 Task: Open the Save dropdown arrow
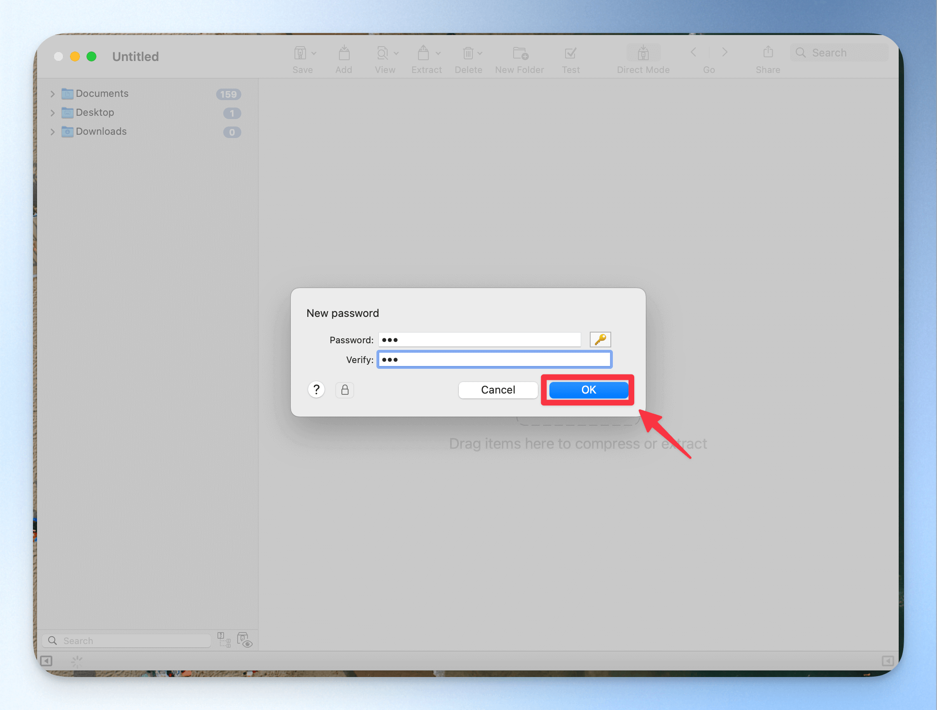[314, 54]
